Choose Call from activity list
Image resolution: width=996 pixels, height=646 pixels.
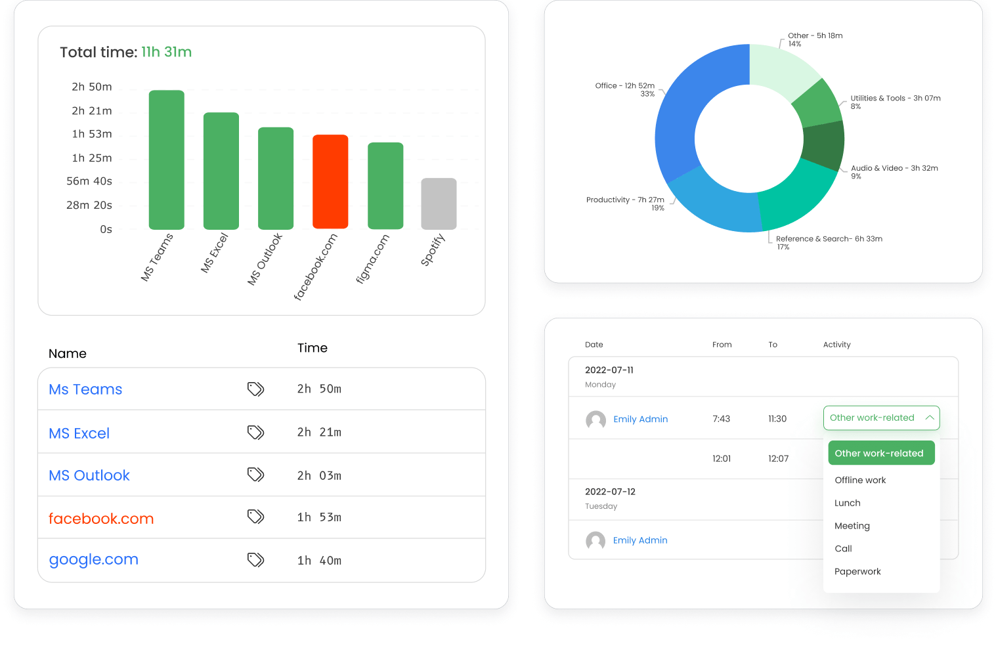click(843, 548)
